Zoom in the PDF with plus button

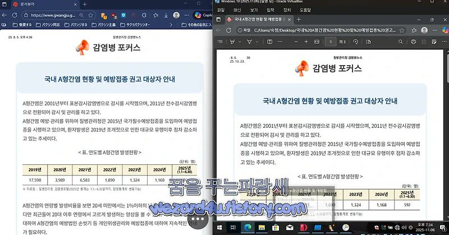(x=306, y=42)
